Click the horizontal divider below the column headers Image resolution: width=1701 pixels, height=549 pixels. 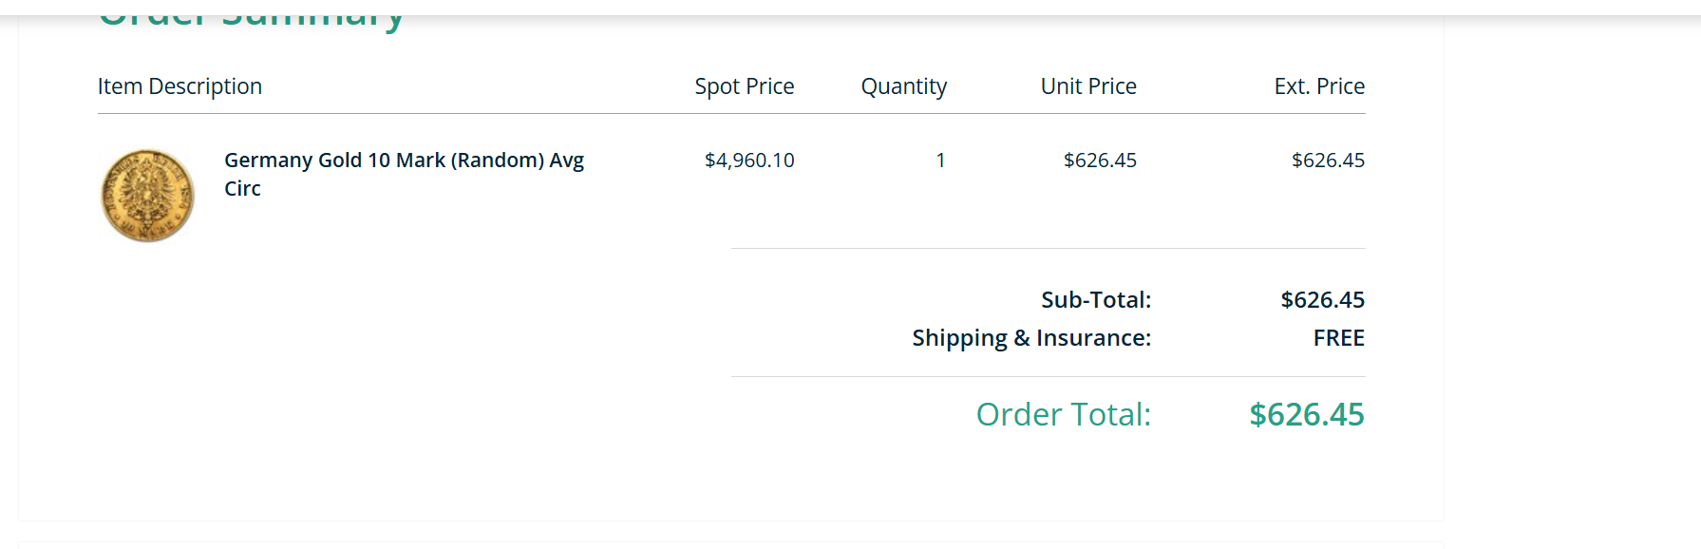pyautogui.click(x=731, y=114)
